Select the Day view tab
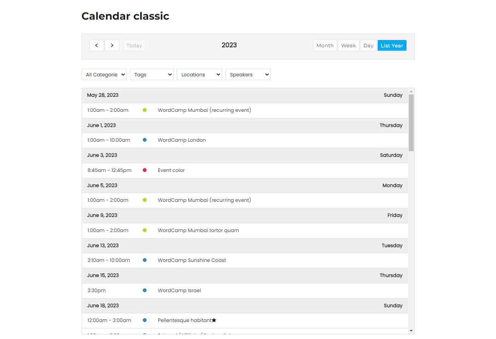 point(368,45)
